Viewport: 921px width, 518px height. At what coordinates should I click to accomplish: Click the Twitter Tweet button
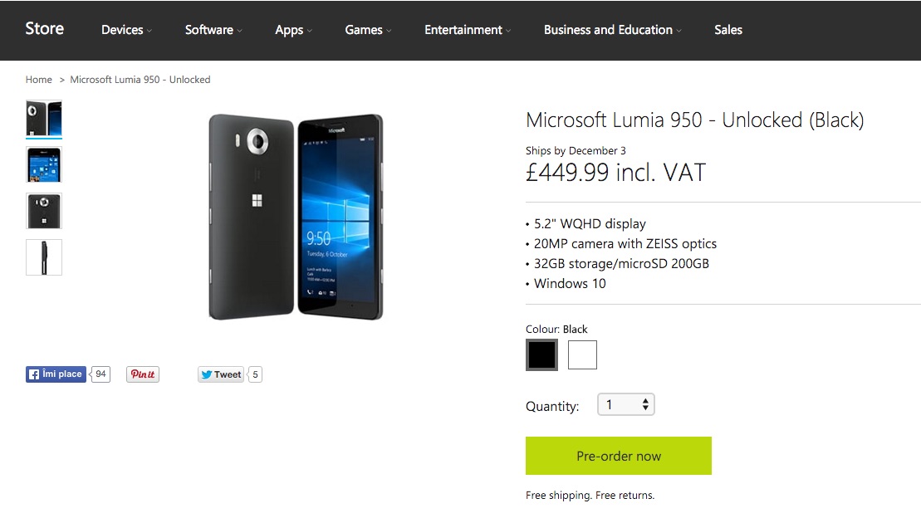(x=220, y=374)
